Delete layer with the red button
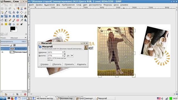 pos(25,94)
